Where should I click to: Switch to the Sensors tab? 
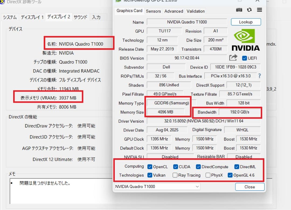(153, 11)
